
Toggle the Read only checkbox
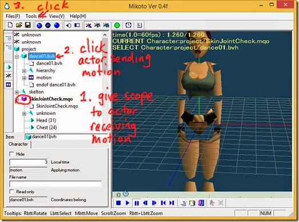coord(11,192)
